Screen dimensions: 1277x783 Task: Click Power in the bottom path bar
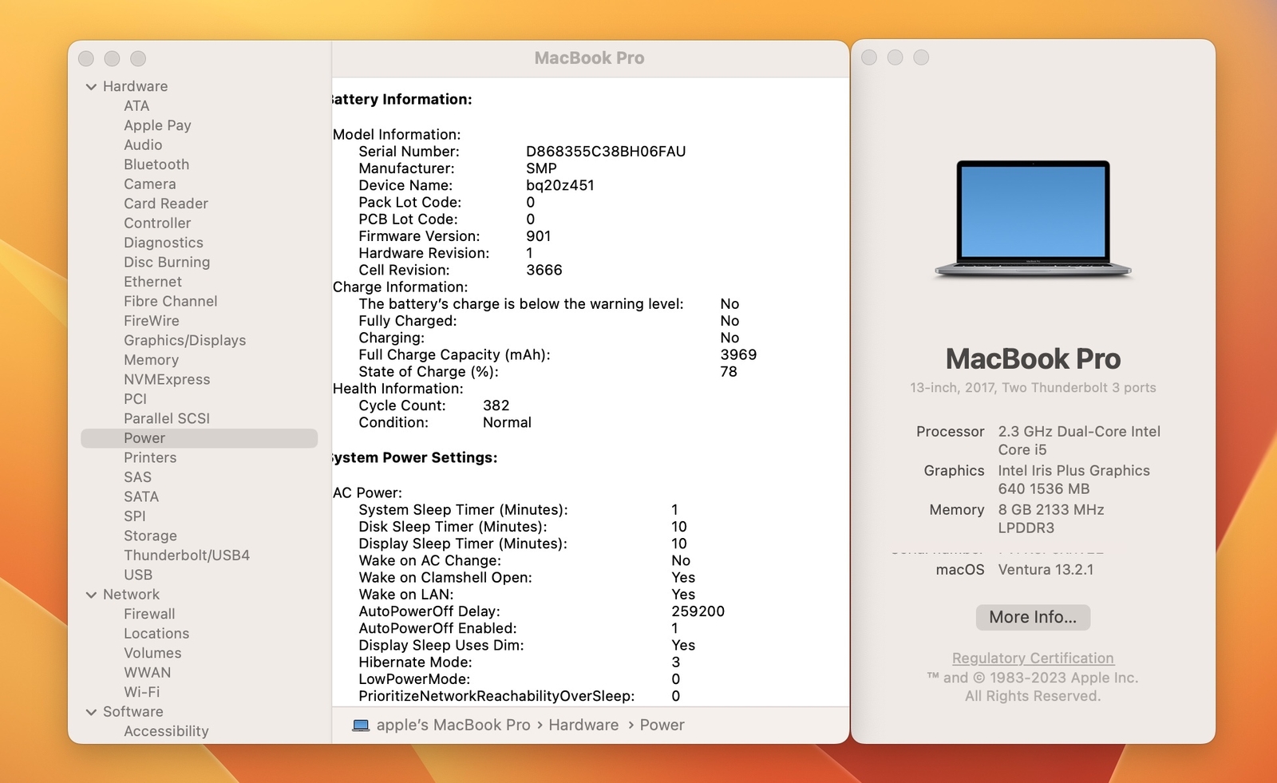point(662,726)
